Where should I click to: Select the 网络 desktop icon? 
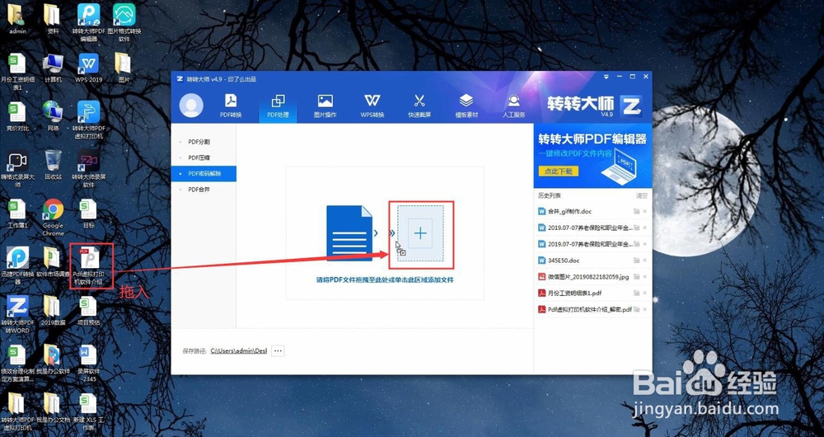tap(53, 115)
